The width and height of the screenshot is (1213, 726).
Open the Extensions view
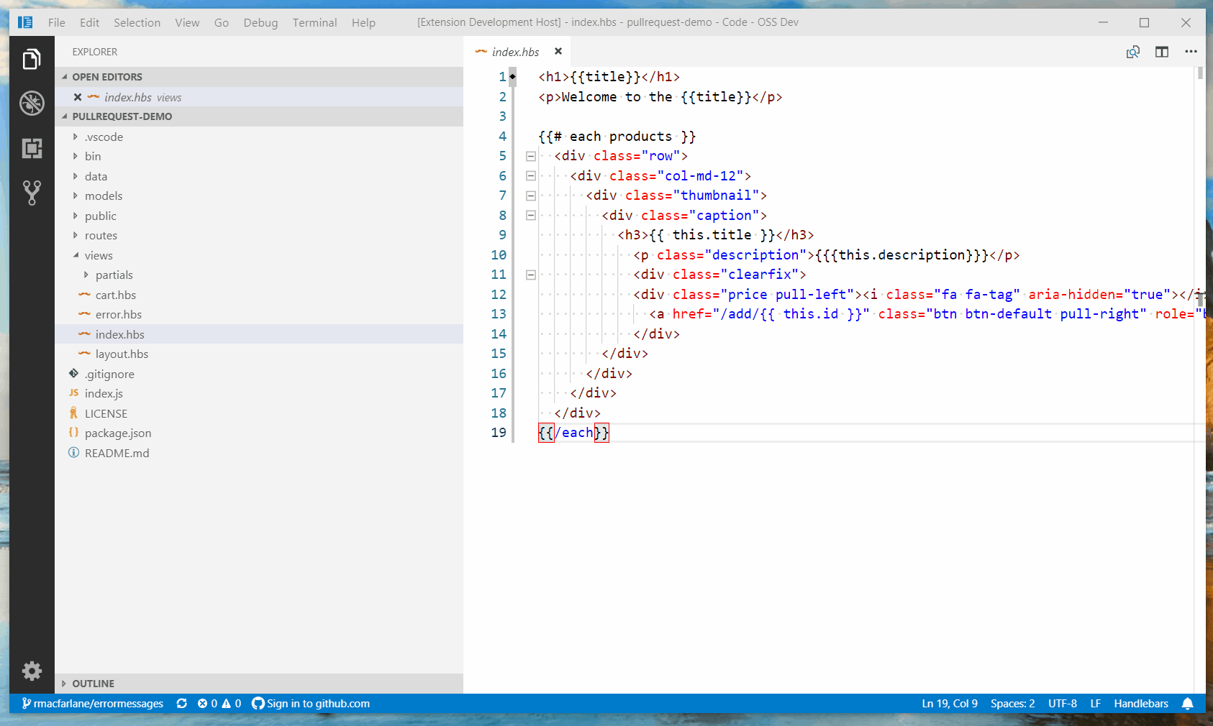(x=32, y=149)
